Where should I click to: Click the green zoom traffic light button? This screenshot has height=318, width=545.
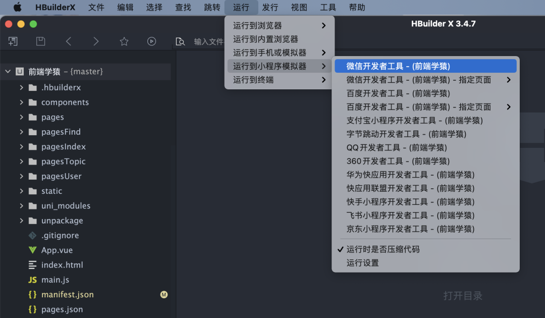coord(33,24)
